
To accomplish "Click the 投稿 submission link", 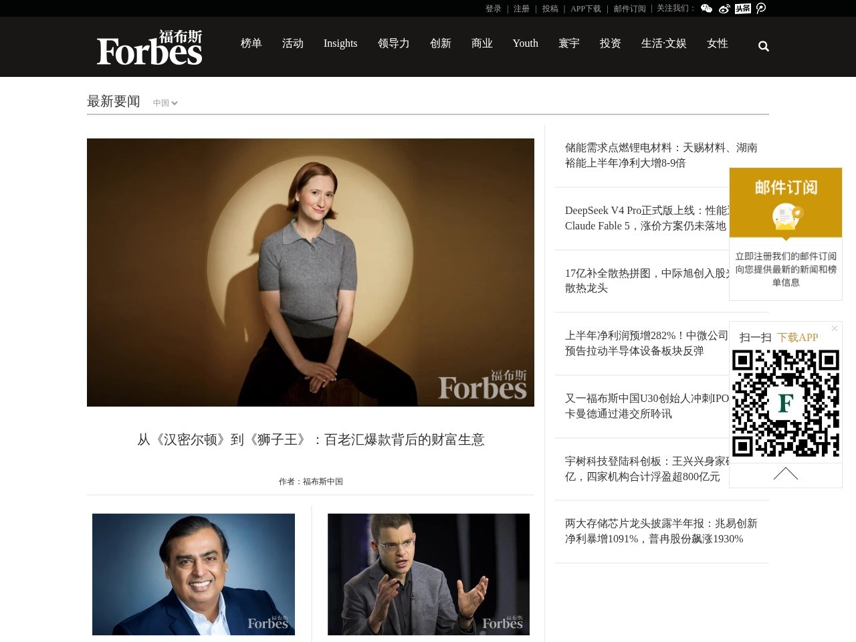I will pos(550,9).
